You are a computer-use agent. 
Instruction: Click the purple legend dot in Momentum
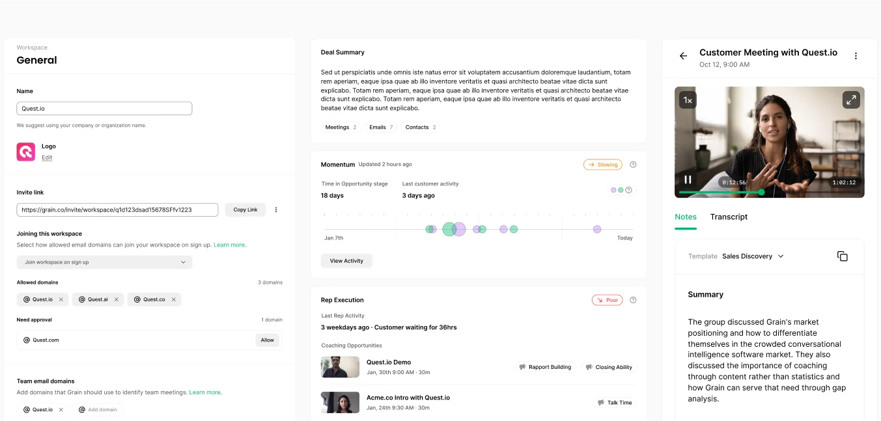point(613,190)
